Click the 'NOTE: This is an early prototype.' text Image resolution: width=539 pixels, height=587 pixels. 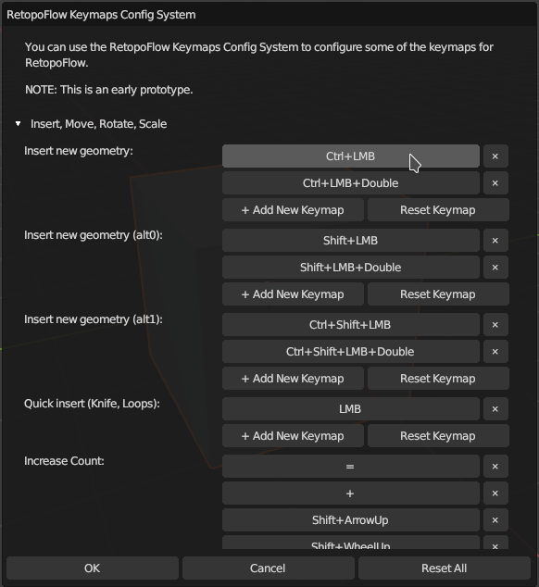click(x=109, y=90)
